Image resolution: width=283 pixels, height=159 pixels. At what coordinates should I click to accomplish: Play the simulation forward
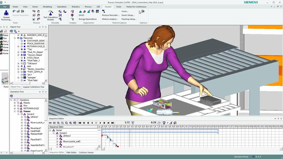100,123
